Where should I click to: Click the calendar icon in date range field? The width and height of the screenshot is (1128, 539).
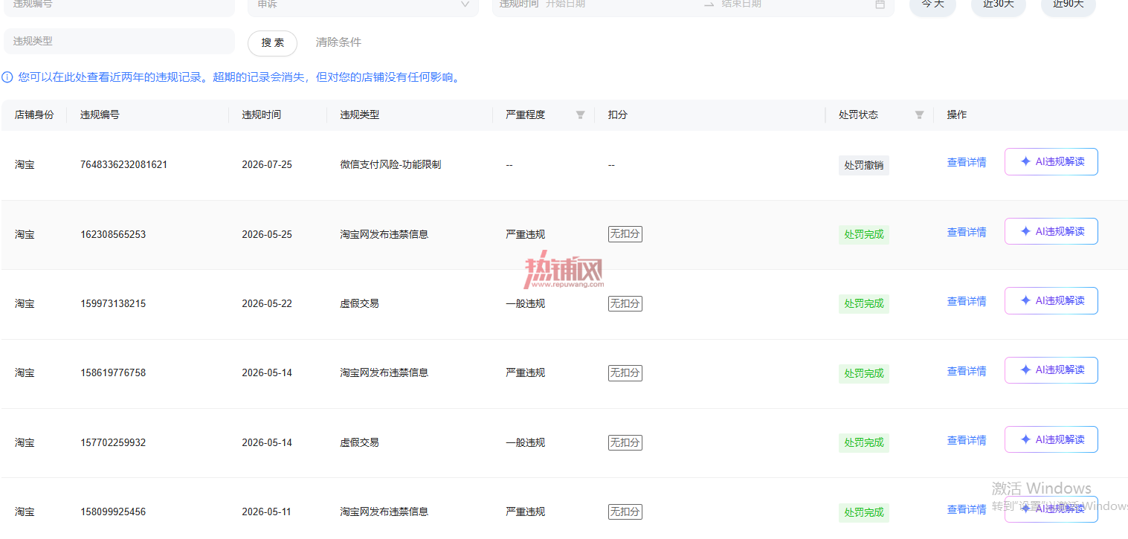click(x=880, y=4)
